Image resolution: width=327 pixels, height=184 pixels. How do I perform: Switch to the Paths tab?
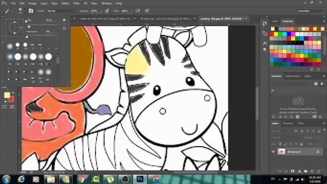click(300, 124)
